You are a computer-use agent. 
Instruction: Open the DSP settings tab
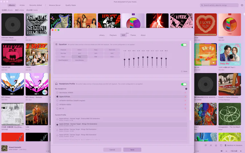pyautogui.click(x=123, y=35)
